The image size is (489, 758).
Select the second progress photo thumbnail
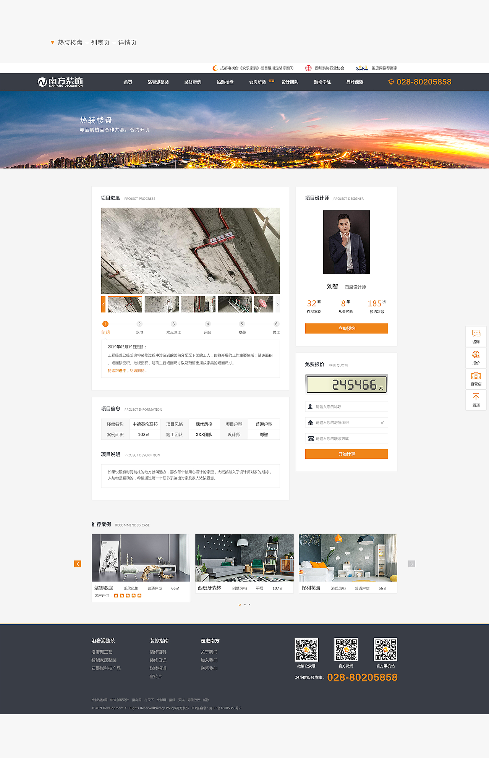click(162, 304)
